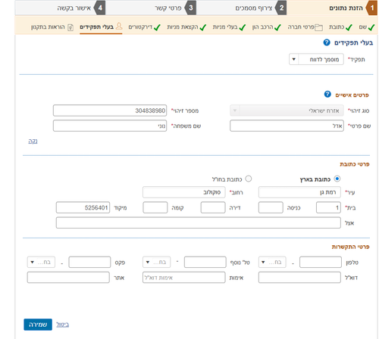Click green checkmark next to הקצאת מניות
The image size is (379, 339).
pyautogui.click(x=202, y=27)
